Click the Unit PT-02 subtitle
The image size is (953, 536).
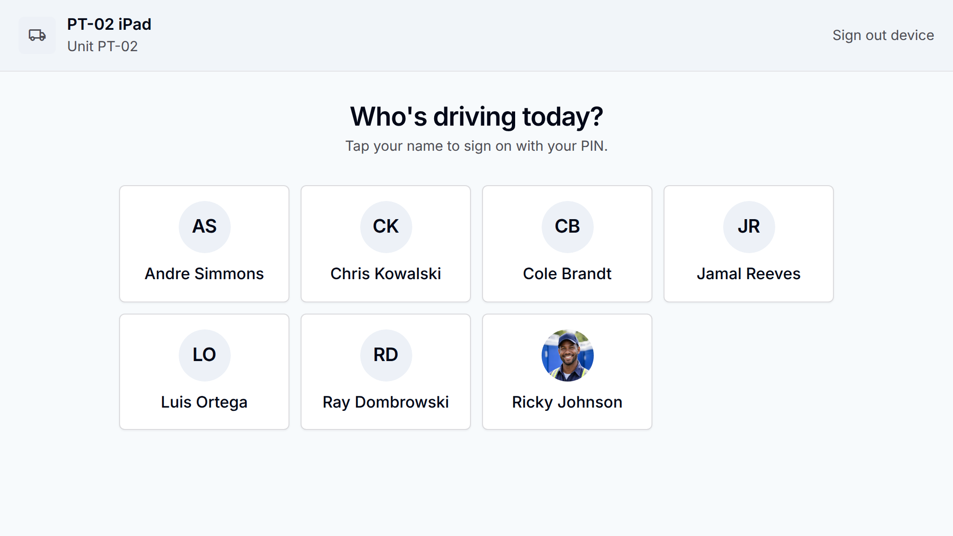[x=102, y=47]
